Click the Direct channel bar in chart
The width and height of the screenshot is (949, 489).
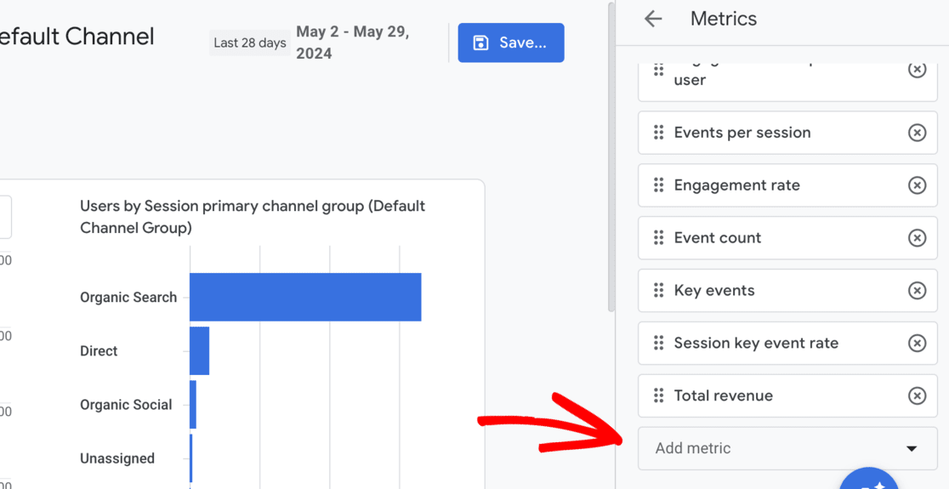pos(199,350)
